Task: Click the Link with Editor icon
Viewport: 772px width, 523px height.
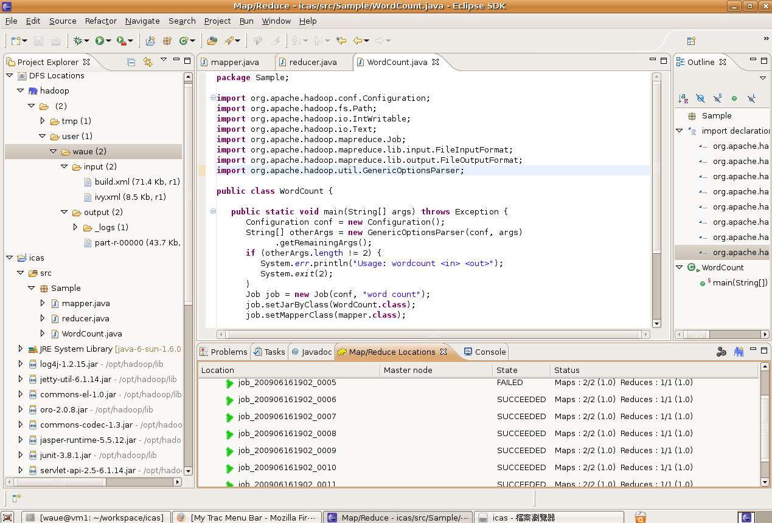Action: click(x=148, y=61)
